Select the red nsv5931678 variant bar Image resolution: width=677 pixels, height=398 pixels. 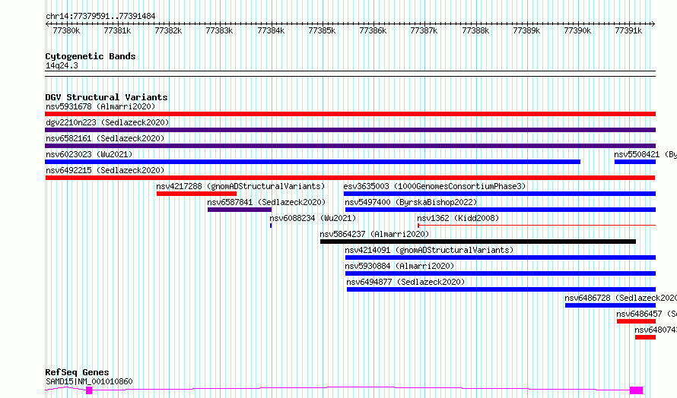click(x=350, y=114)
